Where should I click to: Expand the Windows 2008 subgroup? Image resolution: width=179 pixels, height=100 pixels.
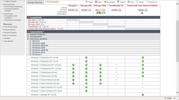pyautogui.click(x=30, y=48)
